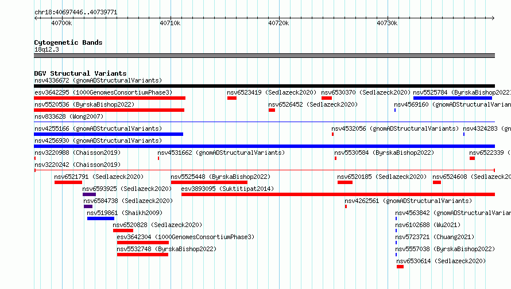Screen dimensions: 511x289
Task: Open nsv6530370 Sedlazeck2020 variant label
Action: pyautogui.click(x=366, y=92)
